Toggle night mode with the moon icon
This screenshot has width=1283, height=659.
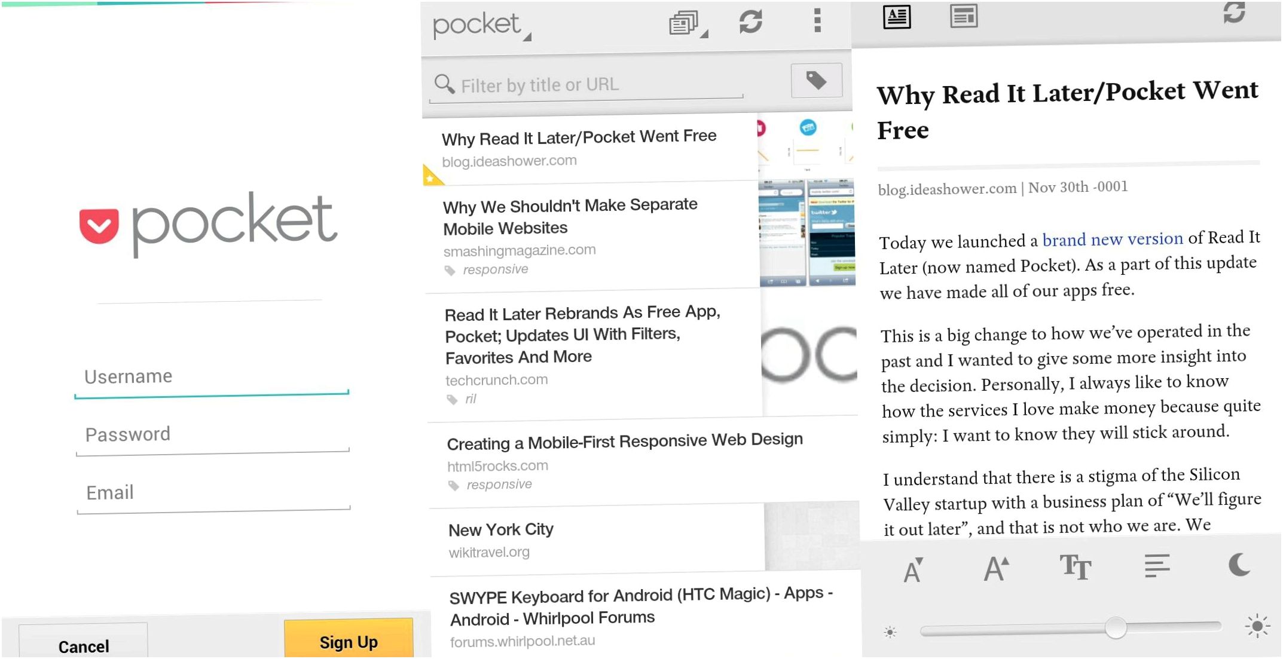(1239, 564)
